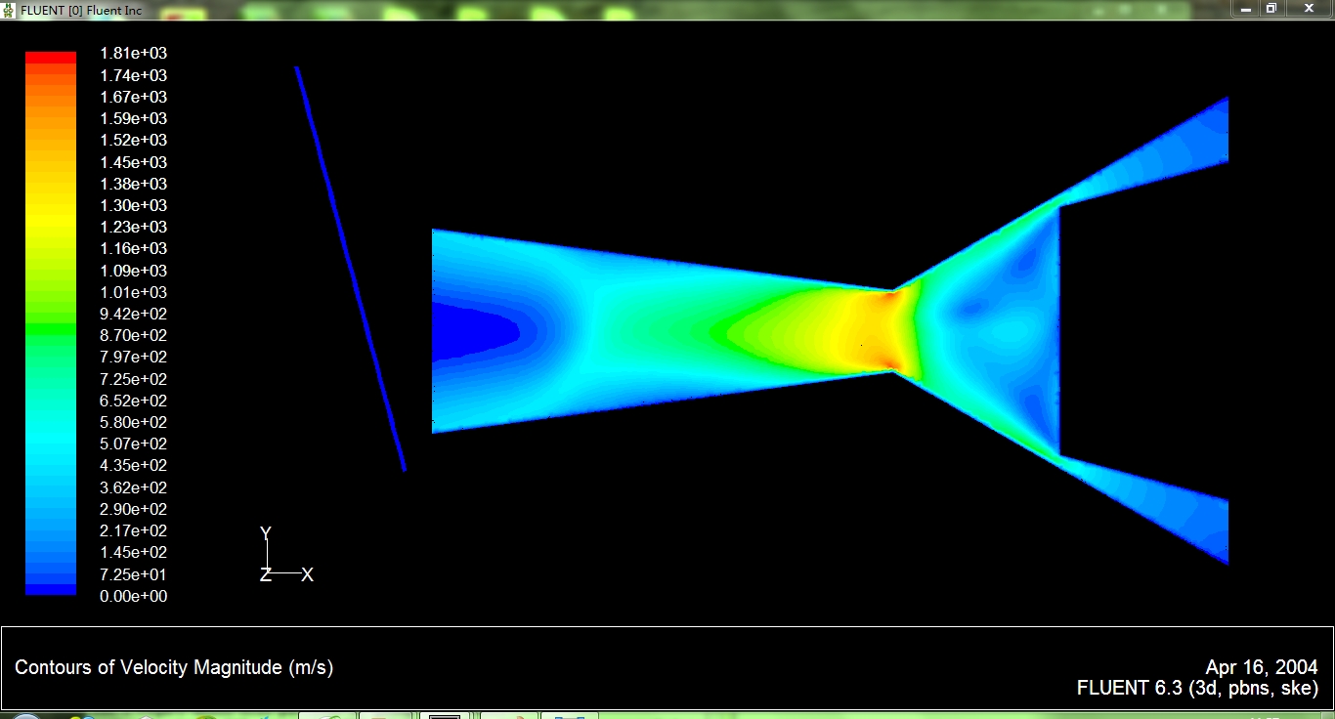Minimize the FLUENT window
The width and height of the screenshot is (1335, 719).
point(1244,8)
